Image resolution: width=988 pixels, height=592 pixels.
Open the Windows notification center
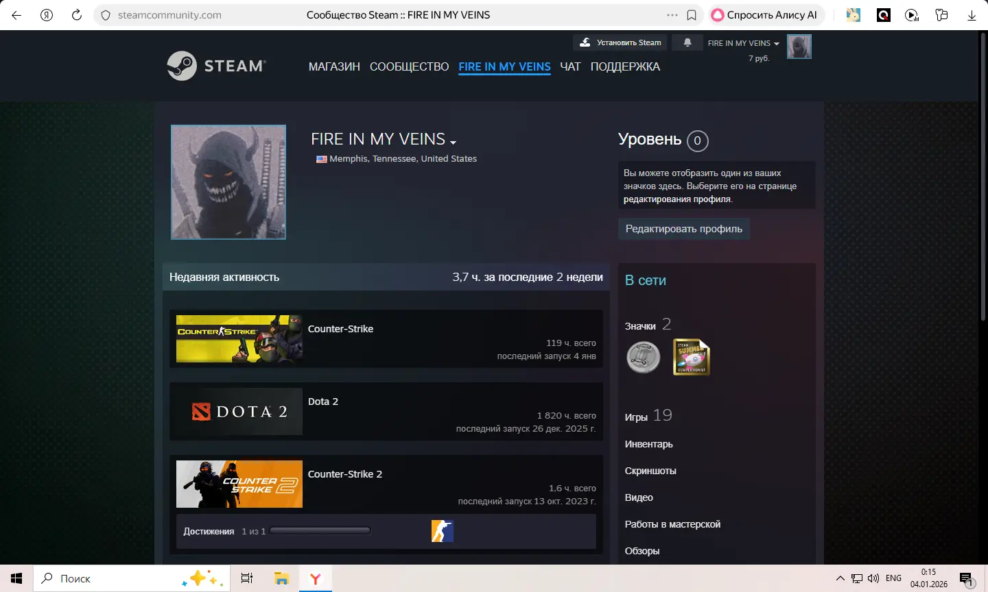967,579
